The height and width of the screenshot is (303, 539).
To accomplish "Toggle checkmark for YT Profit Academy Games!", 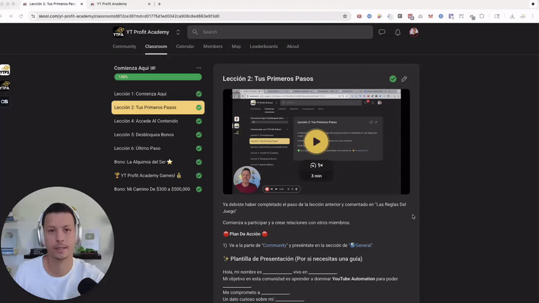I will point(198,176).
